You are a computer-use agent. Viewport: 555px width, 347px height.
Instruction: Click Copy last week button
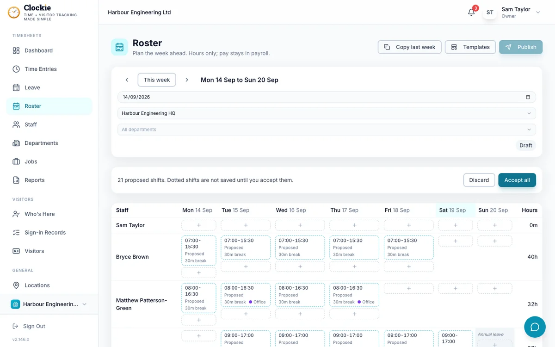[410, 47]
